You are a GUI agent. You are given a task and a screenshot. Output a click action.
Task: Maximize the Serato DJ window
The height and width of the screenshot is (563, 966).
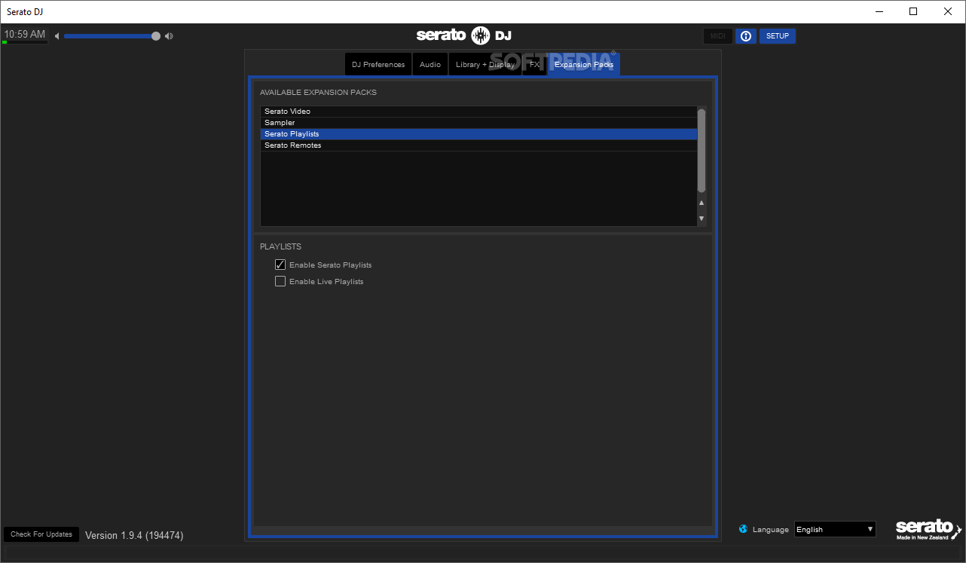913,11
